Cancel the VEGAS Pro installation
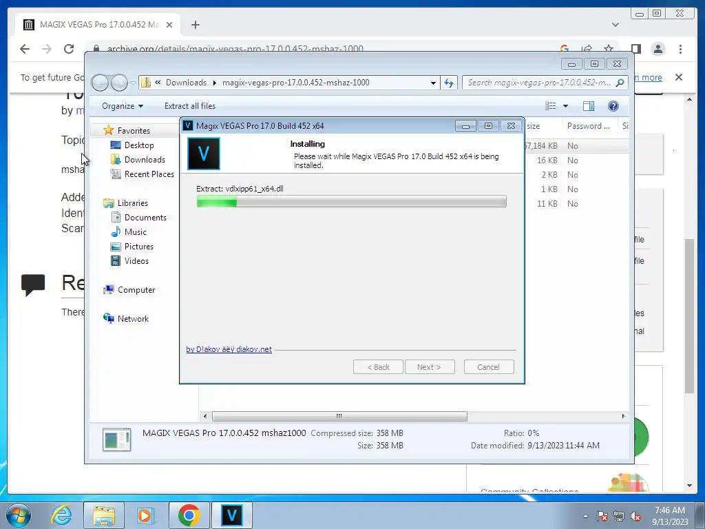705x529 pixels. click(x=489, y=367)
